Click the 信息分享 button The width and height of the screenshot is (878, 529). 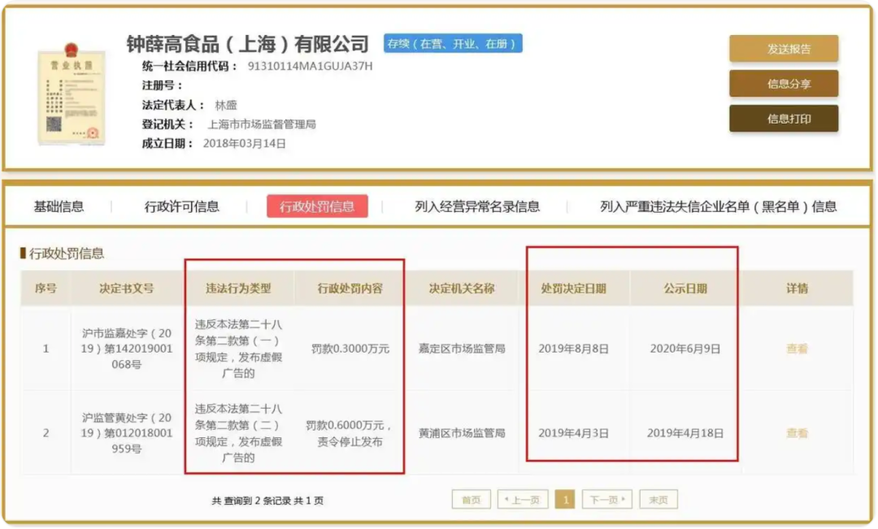click(784, 84)
